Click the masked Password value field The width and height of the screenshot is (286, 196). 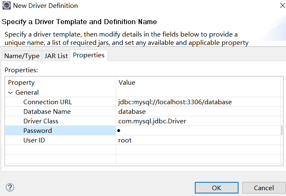[198, 130]
